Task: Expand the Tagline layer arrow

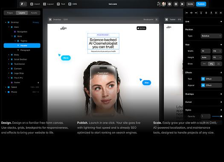Action: coord(15,41)
